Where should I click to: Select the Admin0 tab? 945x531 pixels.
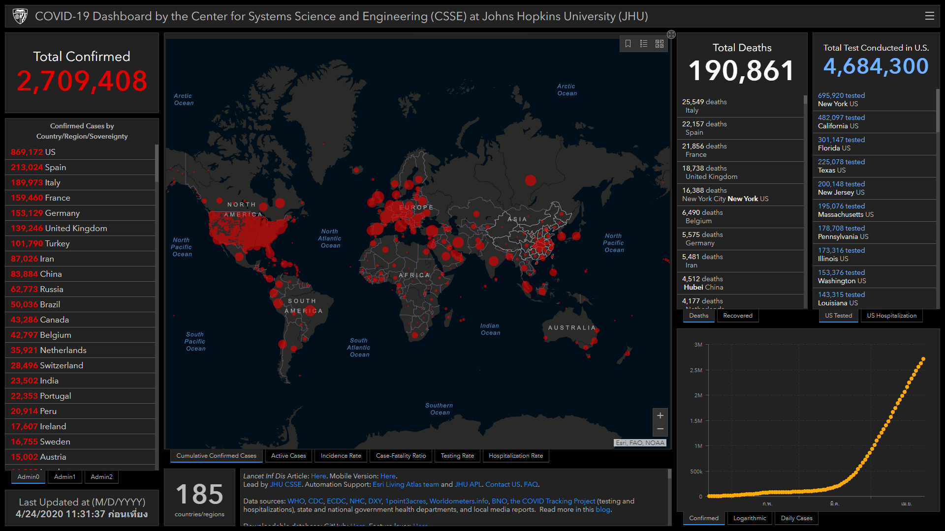pyautogui.click(x=29, y=477)
